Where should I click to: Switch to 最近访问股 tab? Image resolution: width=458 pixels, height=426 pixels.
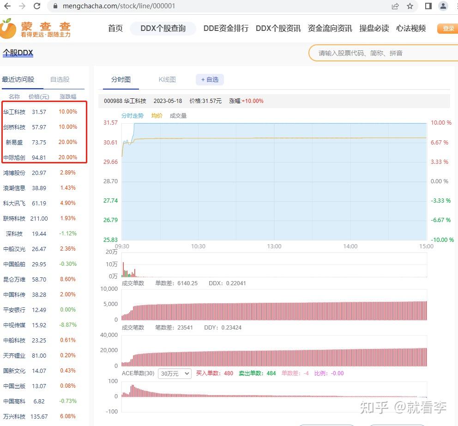click(x=18, y=79)
